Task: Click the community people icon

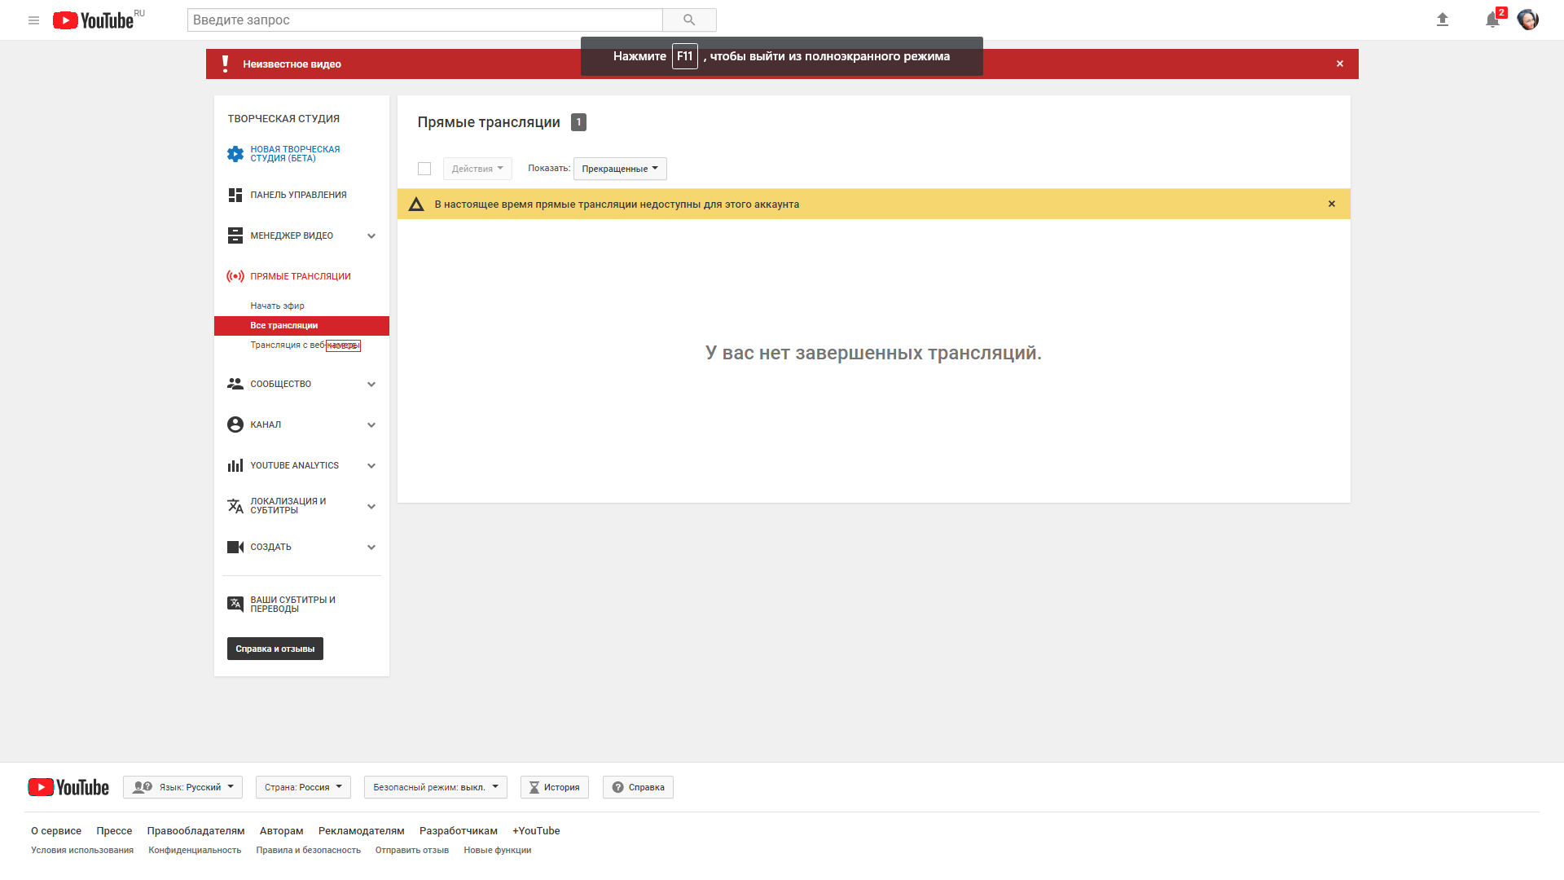Action: (235, 384)
